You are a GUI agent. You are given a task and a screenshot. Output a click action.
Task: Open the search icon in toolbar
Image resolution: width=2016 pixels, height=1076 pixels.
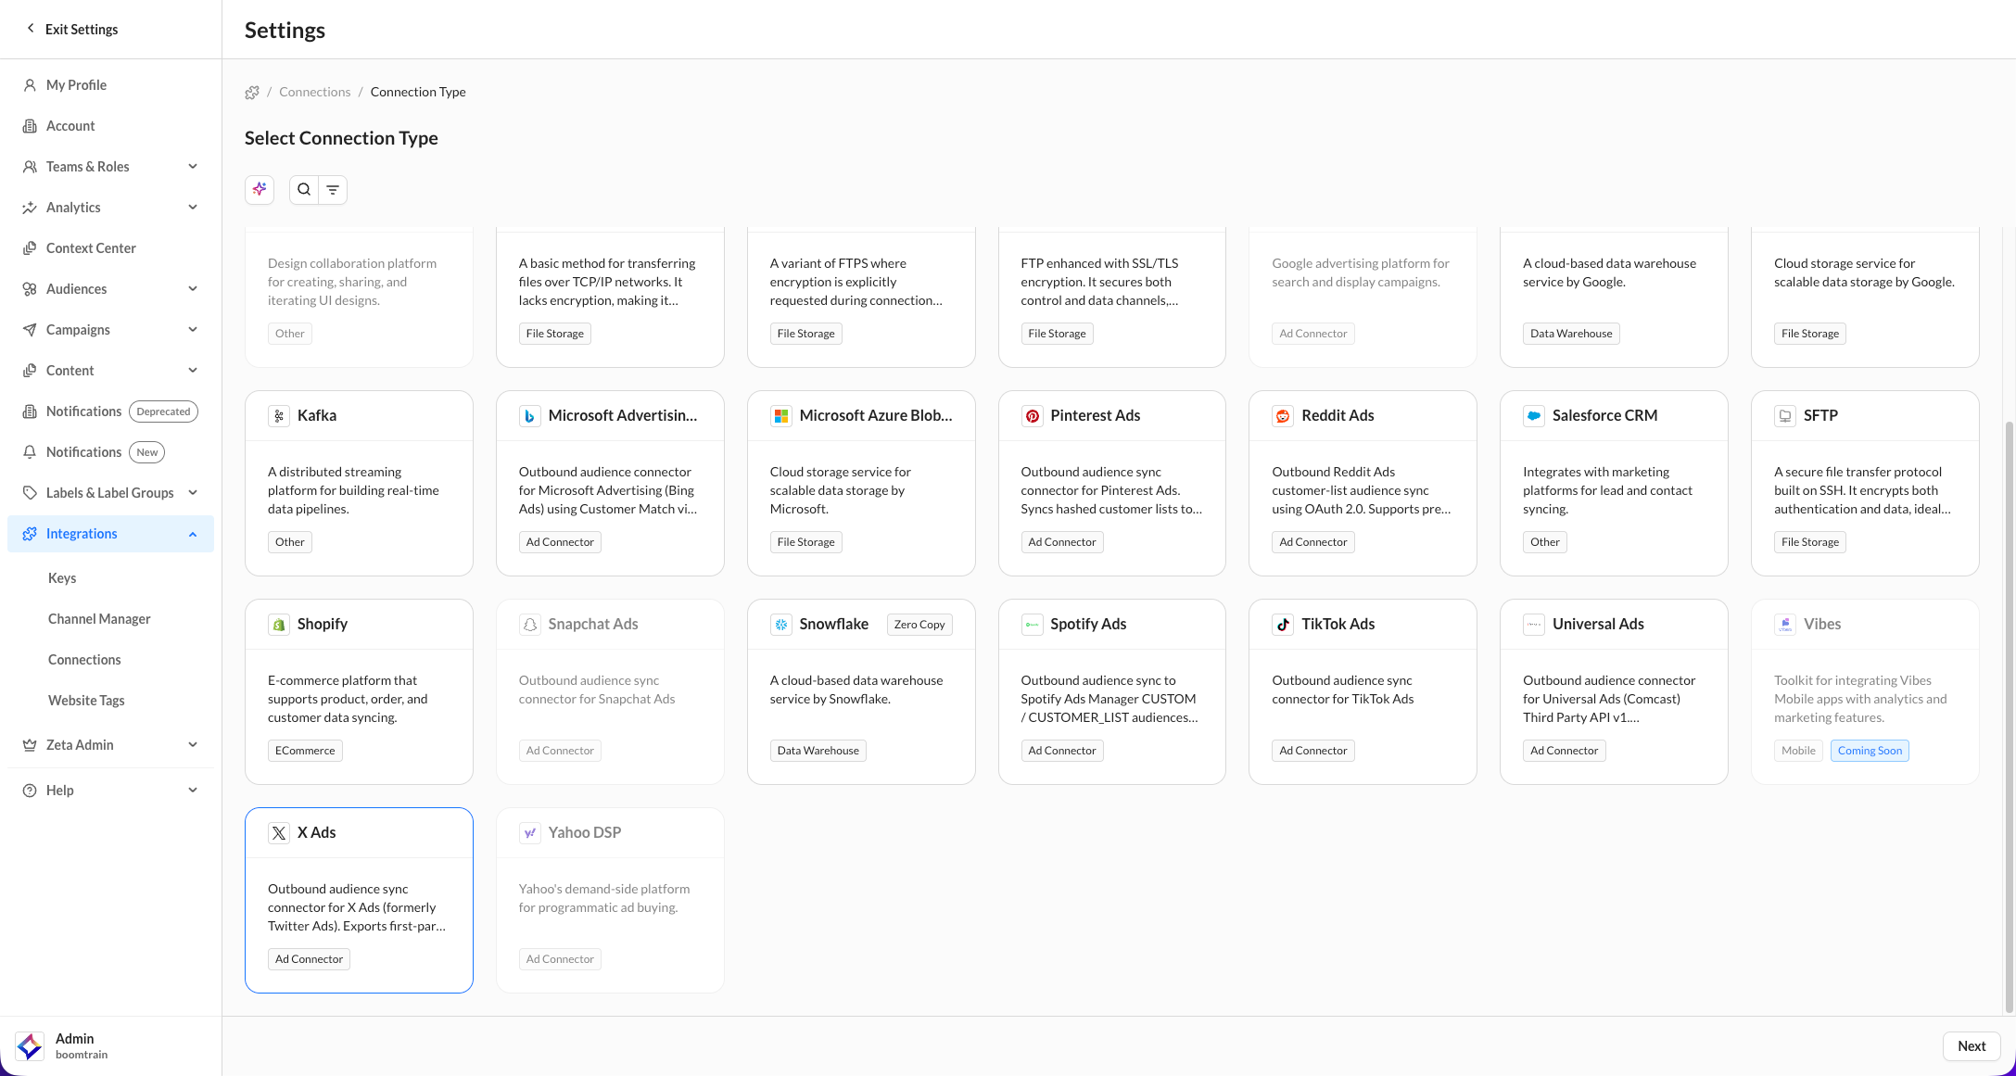304,189
